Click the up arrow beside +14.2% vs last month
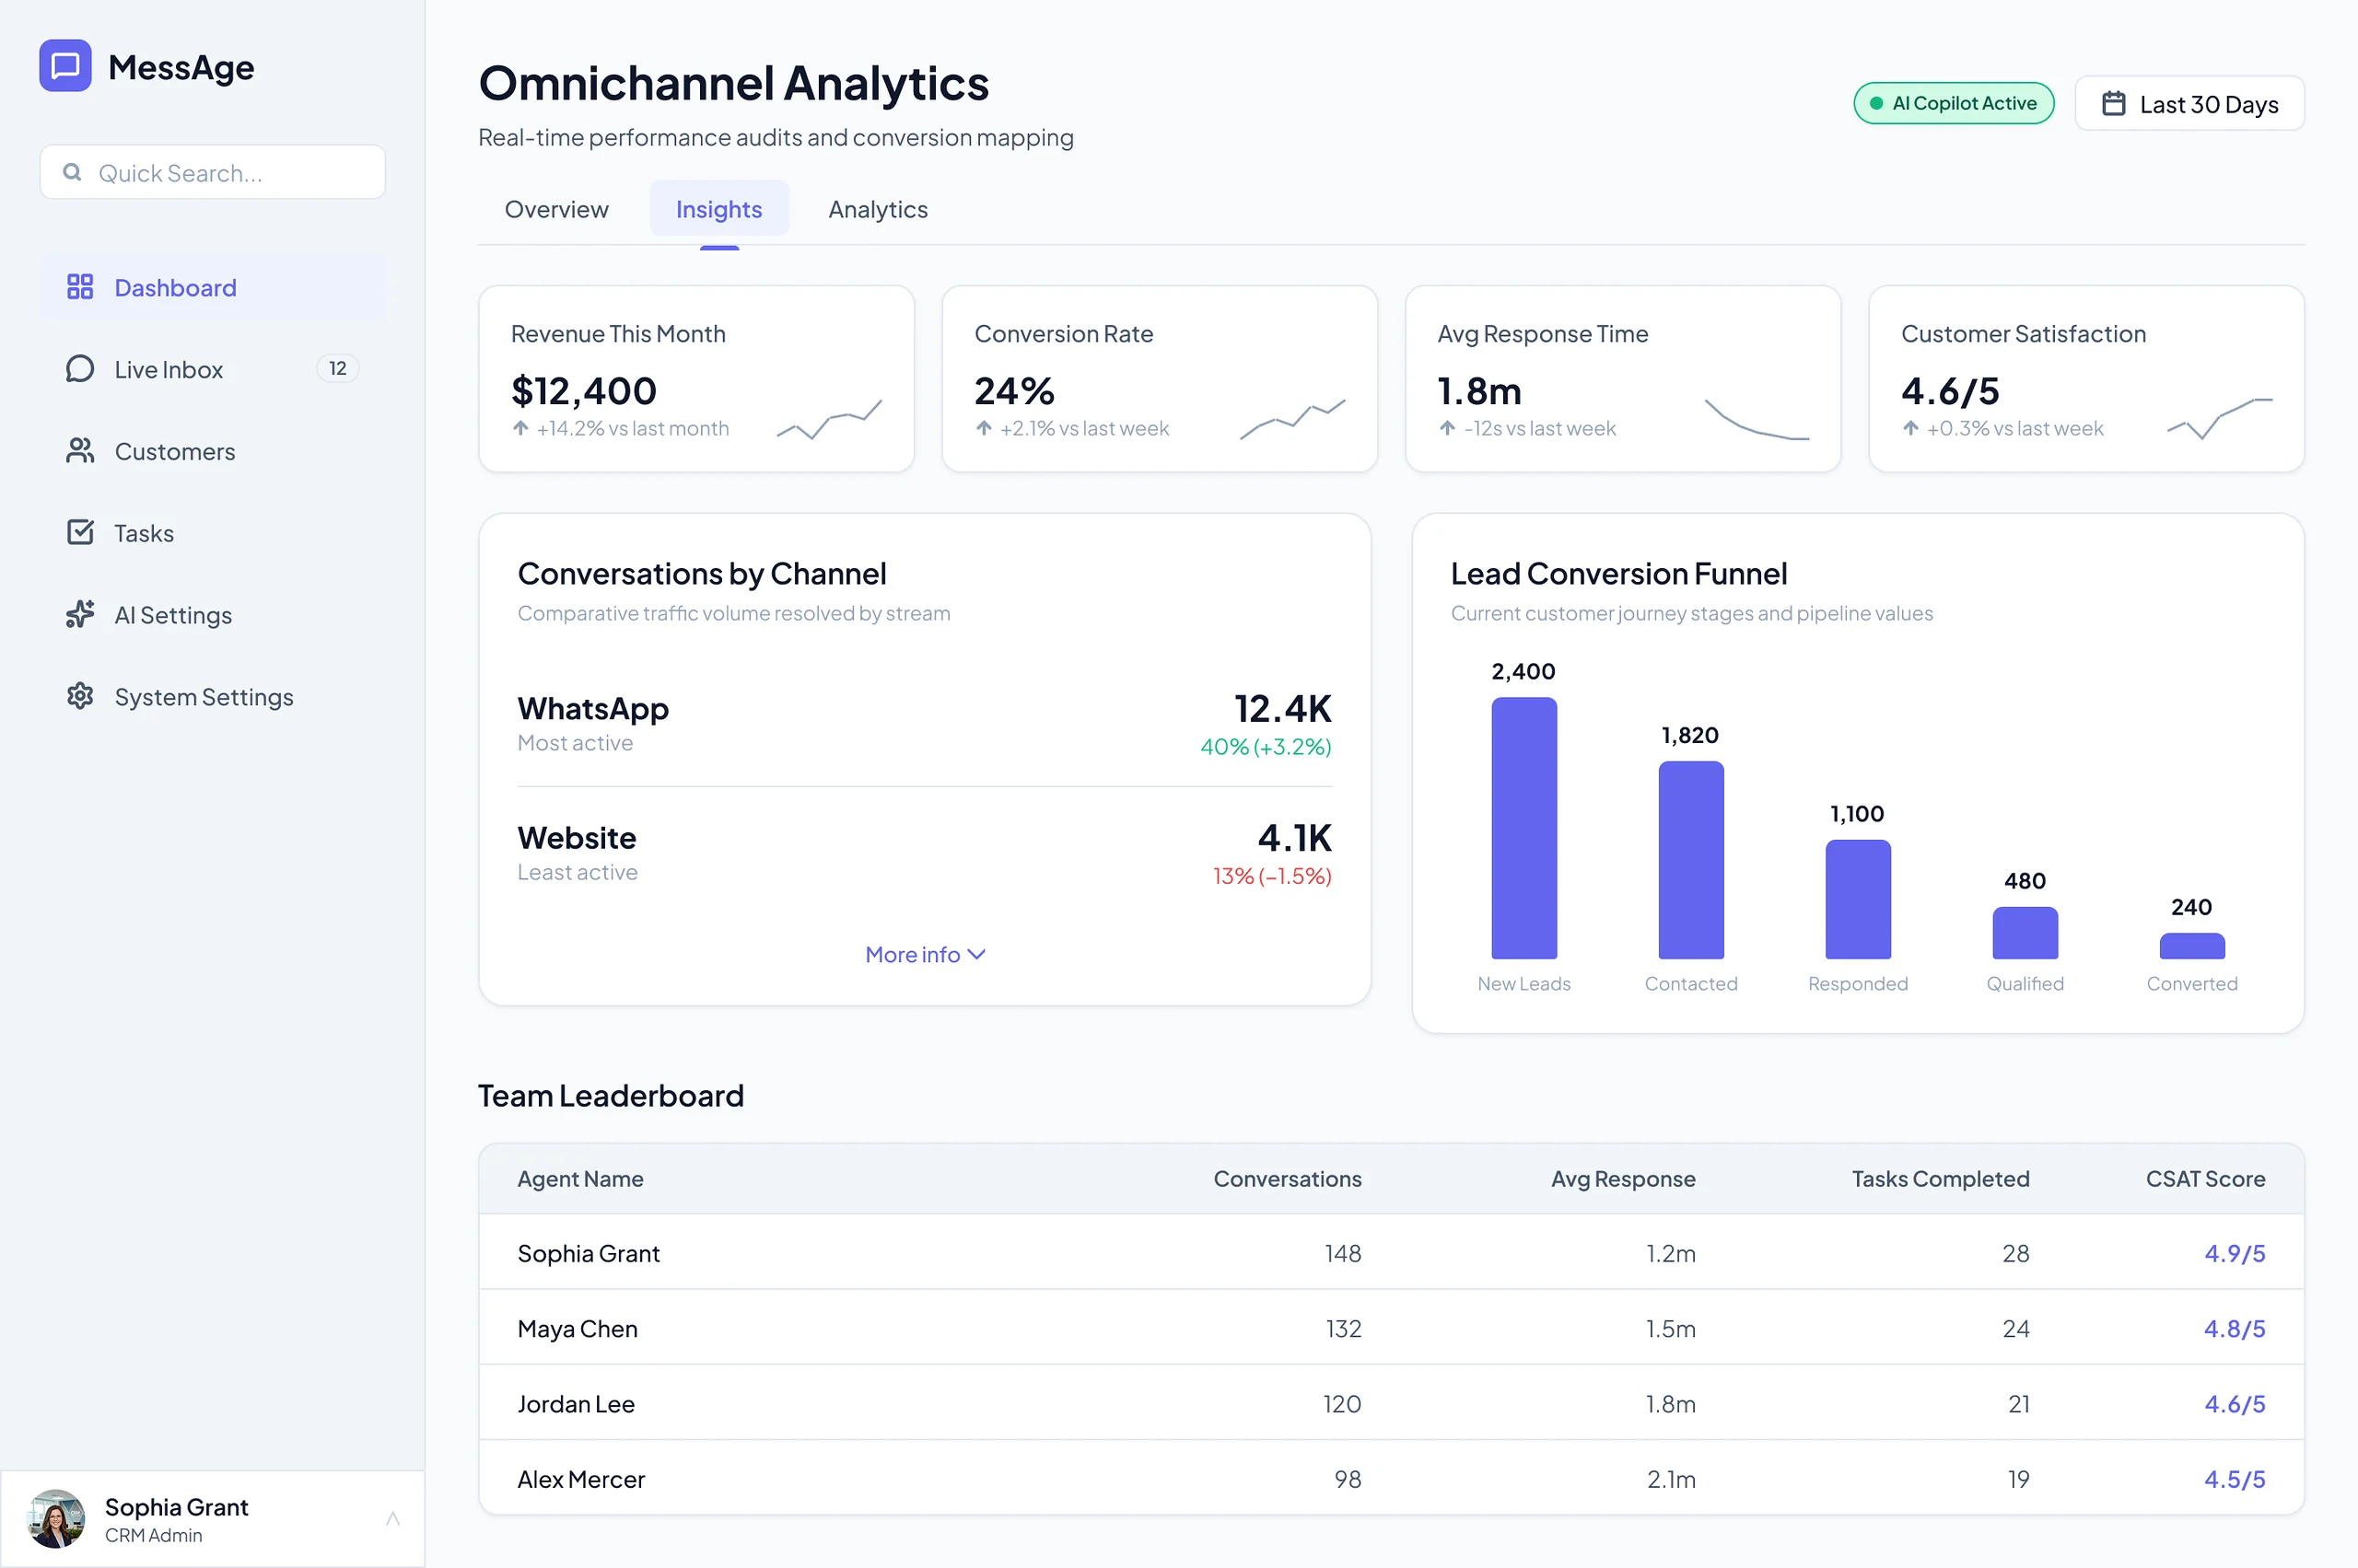This screenshot has width=2358, height=1568. tap(520, 428)
